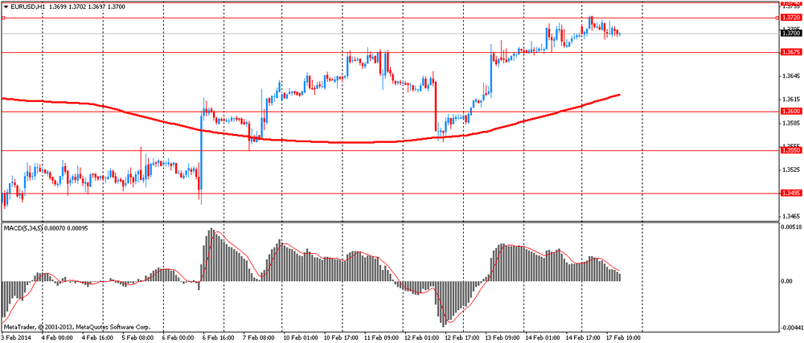Select the 1.3720 horizontal line's left handle
This screenshot has height=343, width=804.
pyautogui.click(x=3, y=18)
